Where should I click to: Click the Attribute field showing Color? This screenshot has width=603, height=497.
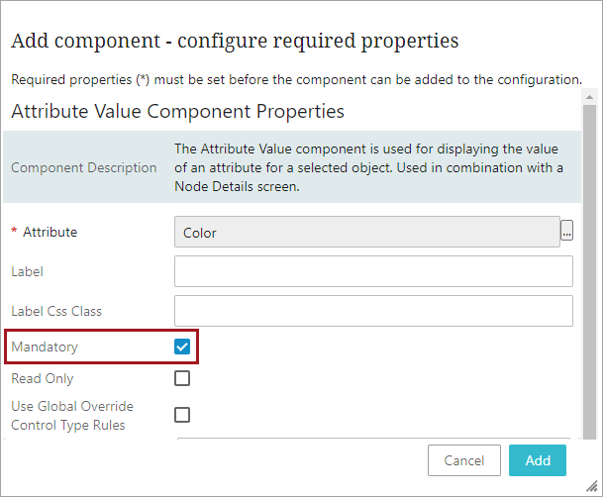pyautogui.click(x=366, y=232)
